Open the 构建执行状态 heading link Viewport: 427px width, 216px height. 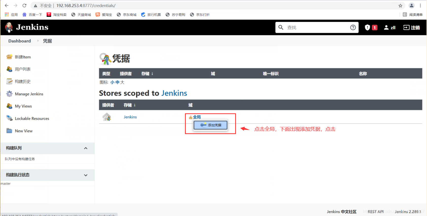(18, 175)
